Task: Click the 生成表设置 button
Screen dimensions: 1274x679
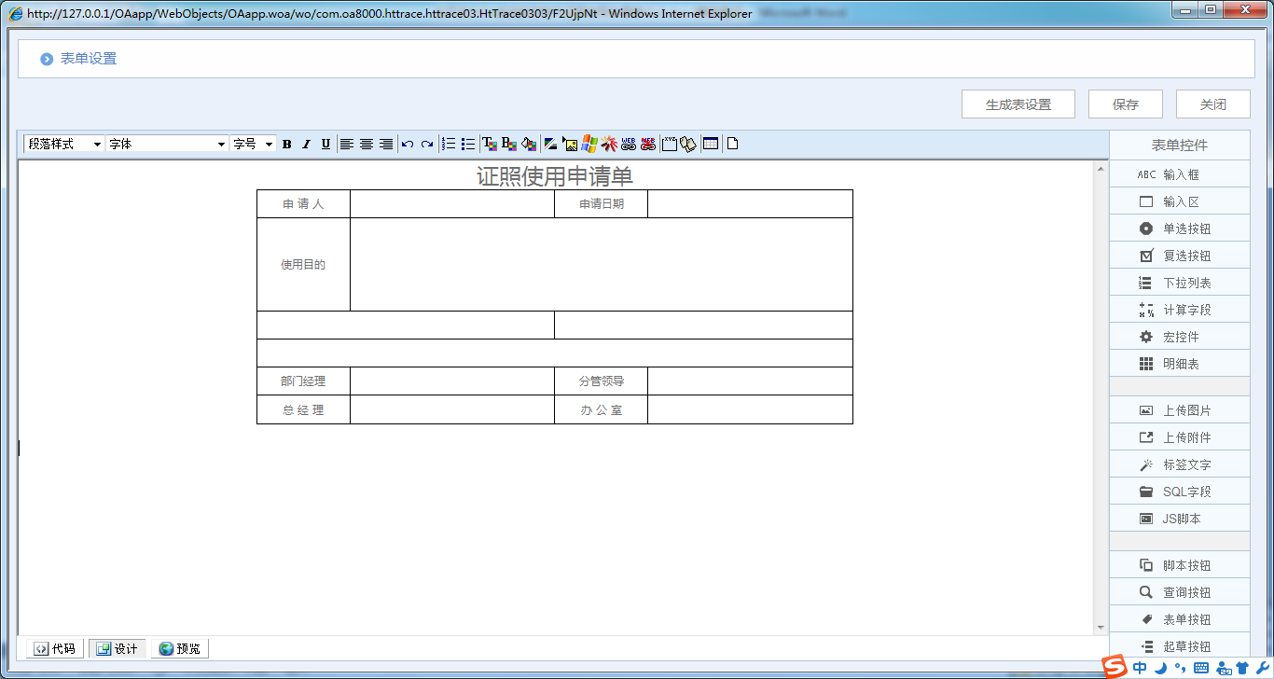Action: tap(1018, 104)
